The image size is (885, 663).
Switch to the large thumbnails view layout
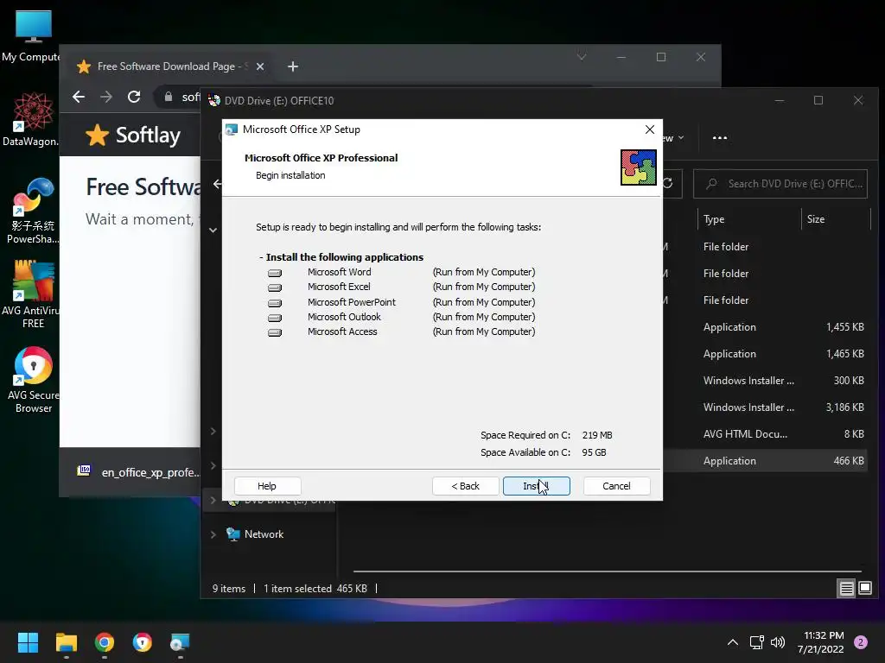pyautogui.click(x=864, y=589)
